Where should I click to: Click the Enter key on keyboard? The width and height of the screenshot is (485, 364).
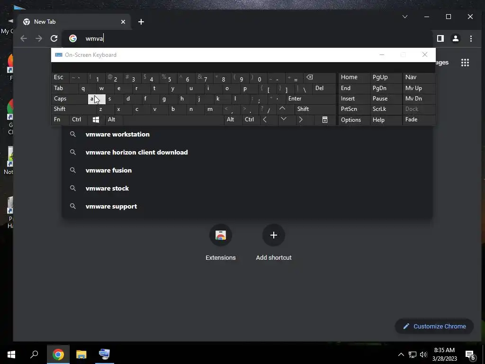[310, 99]
